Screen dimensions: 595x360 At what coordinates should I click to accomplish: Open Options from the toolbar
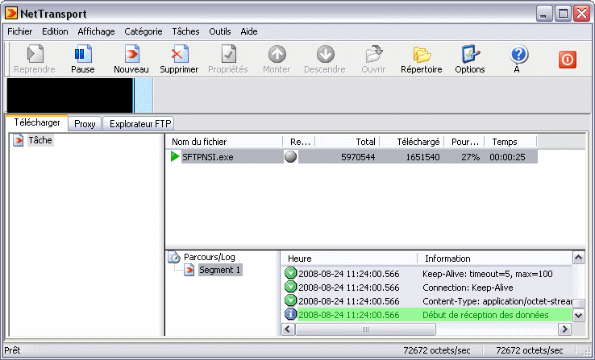tap(470, 55)
